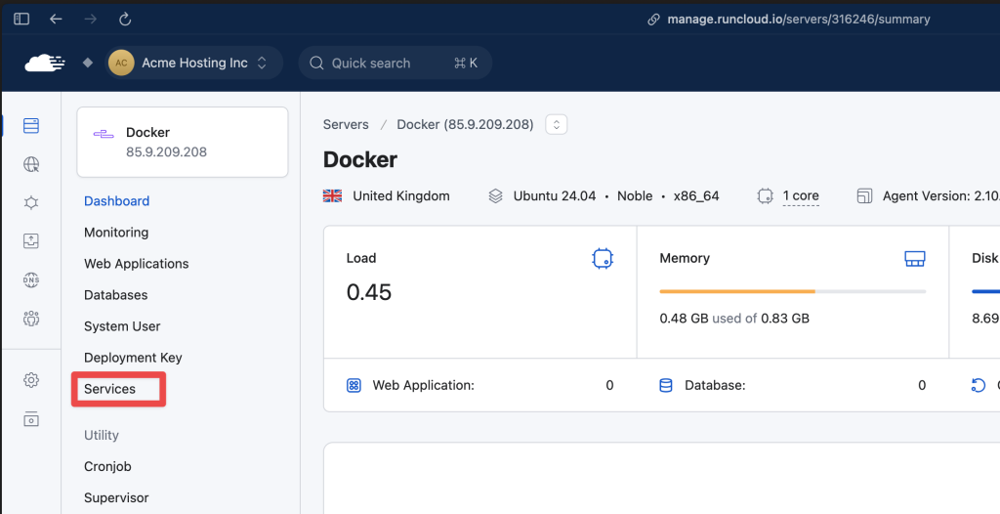Open the Docker server card

[x=183, y=142]
